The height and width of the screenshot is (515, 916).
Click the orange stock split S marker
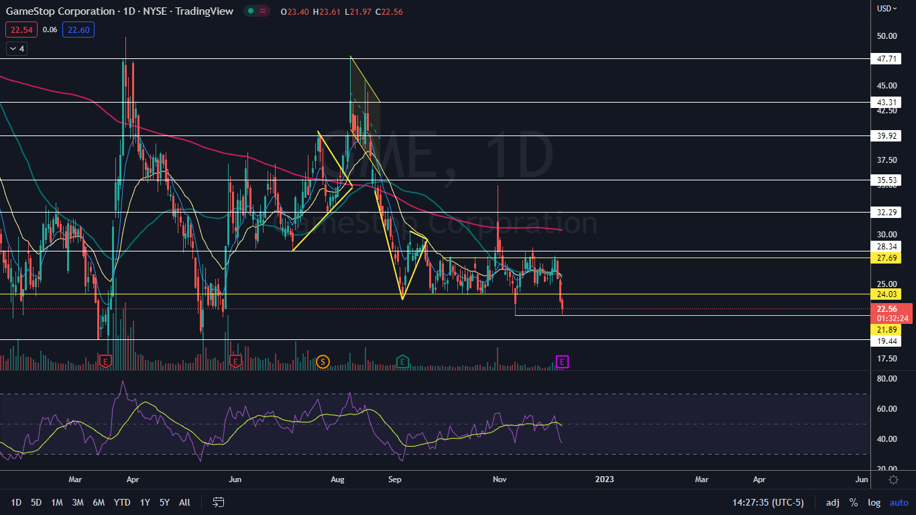pyautogui.click(x=323, y=362)
